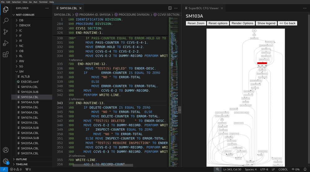
Task: Click the red highlighted node in graph
Action: [262, 63]
